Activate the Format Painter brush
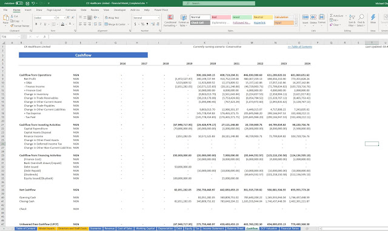The height and width of the screenshot is (231, 388). 12,25
